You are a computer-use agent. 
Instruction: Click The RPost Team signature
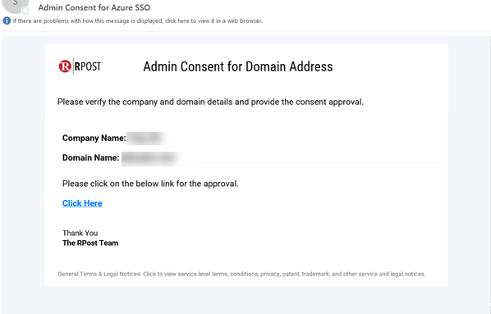coord(90,243)
